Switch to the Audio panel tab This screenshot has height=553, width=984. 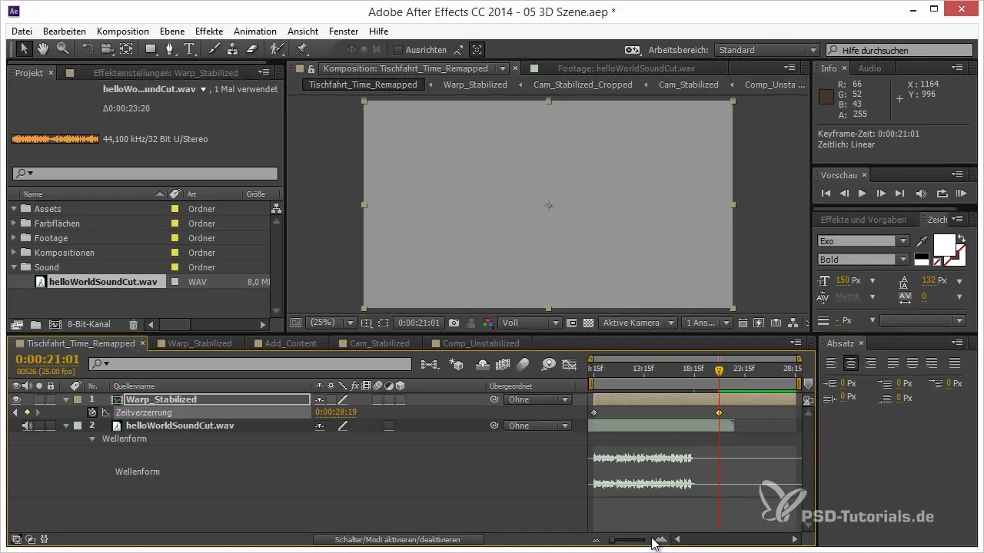click(869, 68)
